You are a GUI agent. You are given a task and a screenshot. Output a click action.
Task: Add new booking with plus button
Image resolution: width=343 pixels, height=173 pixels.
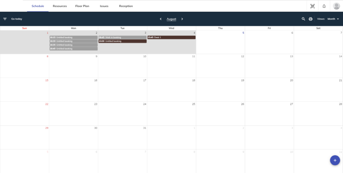[x=335, y=160]
